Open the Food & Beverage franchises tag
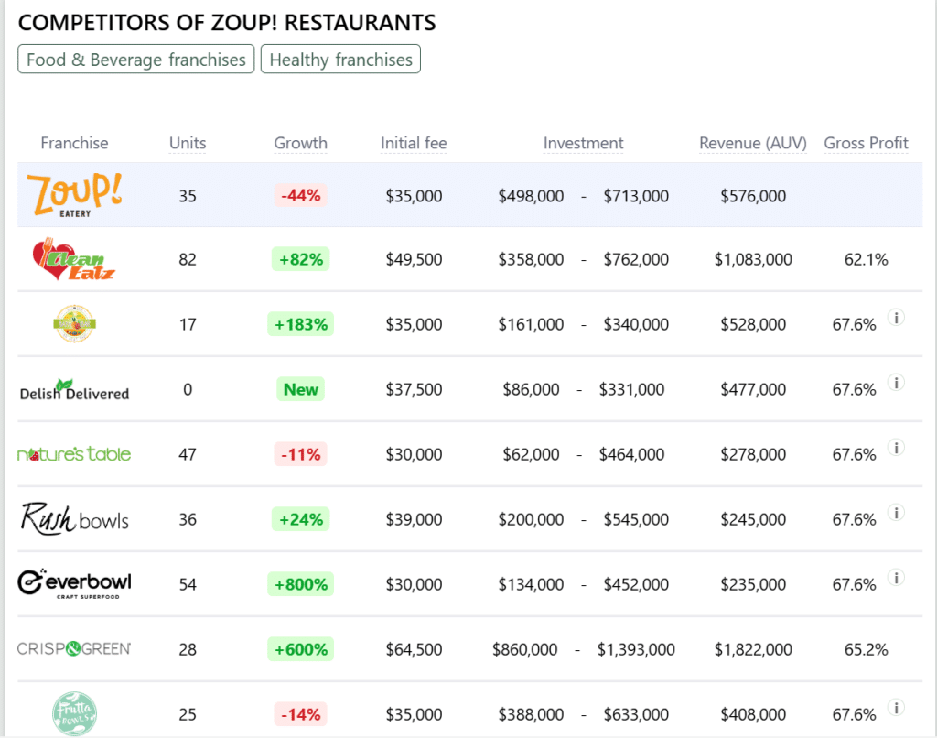The width and height of the screenshot is (937, 738). coord(136,60)
